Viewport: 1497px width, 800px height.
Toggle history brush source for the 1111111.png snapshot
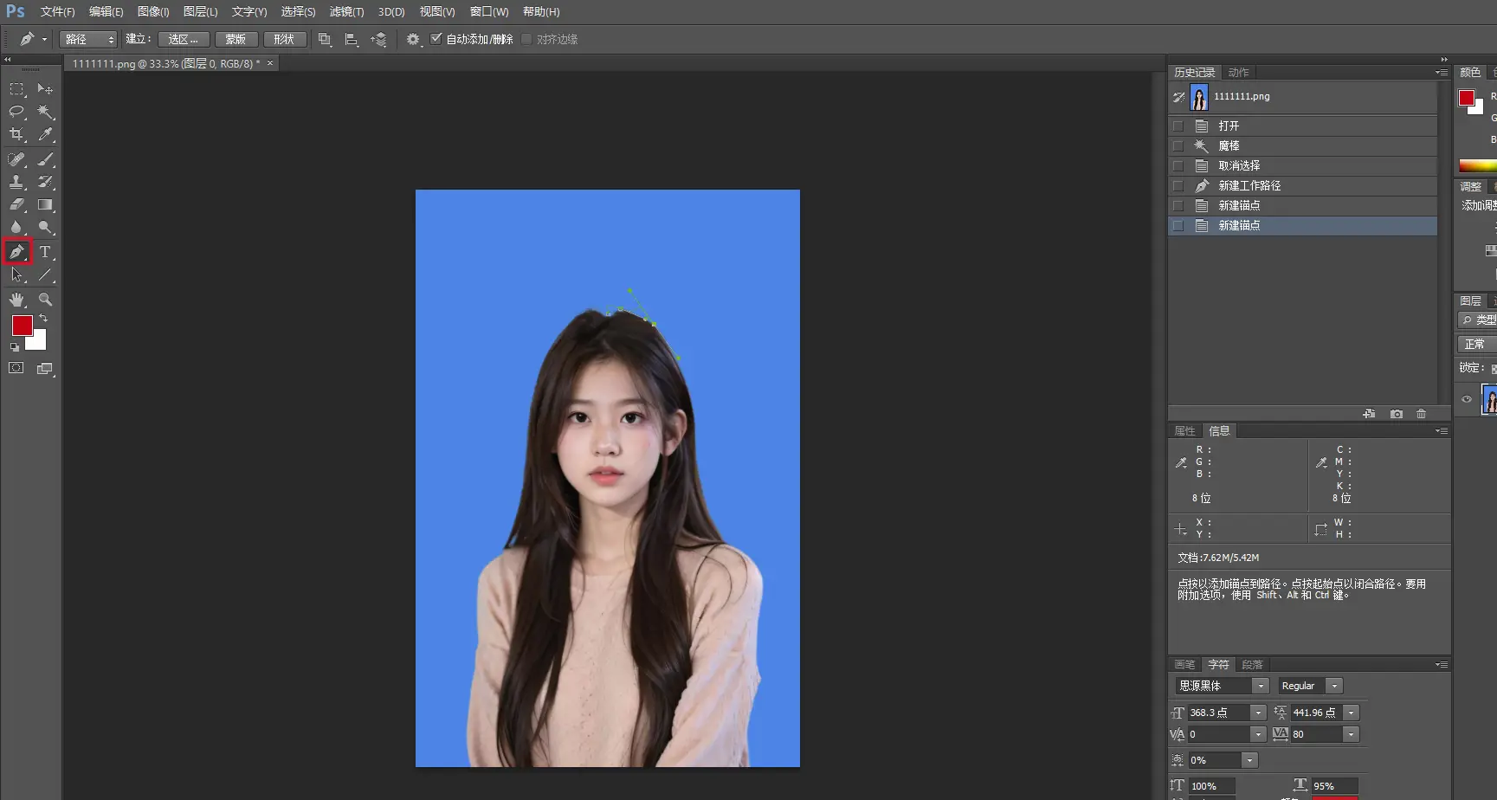1178,97
